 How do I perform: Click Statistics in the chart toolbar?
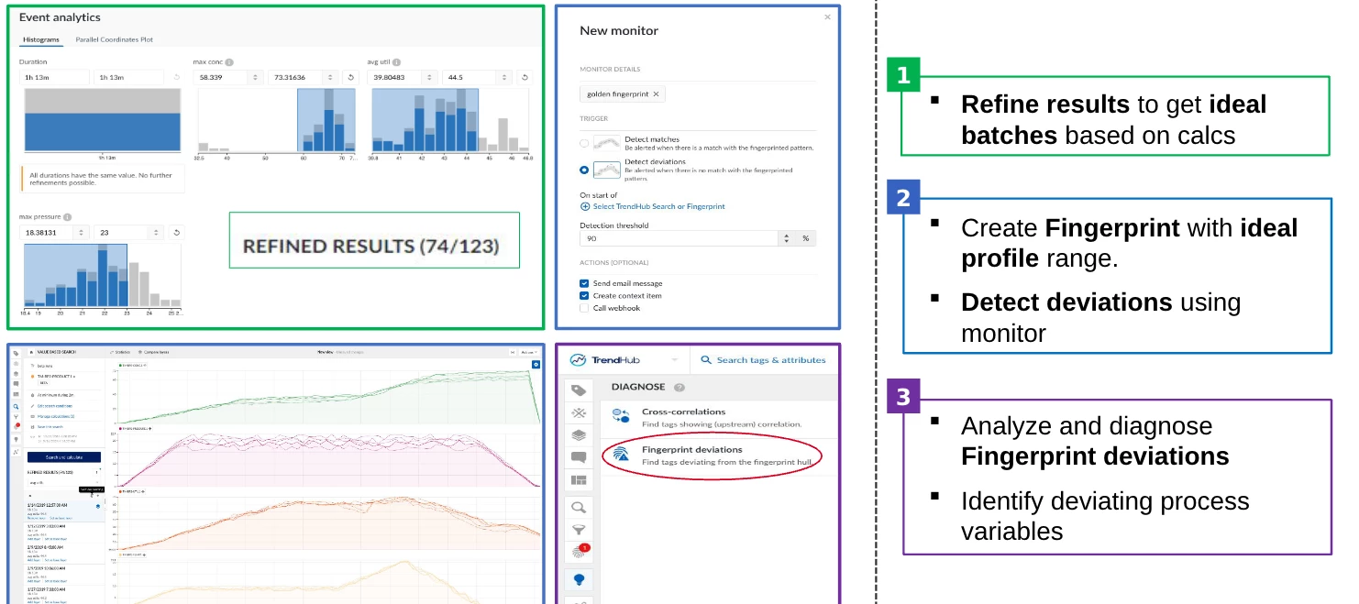120,352
